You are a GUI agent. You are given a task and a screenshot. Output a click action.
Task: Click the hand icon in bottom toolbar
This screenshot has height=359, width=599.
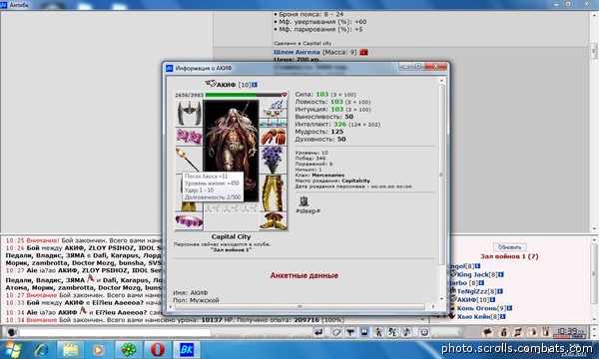click(x=532, y=332)
